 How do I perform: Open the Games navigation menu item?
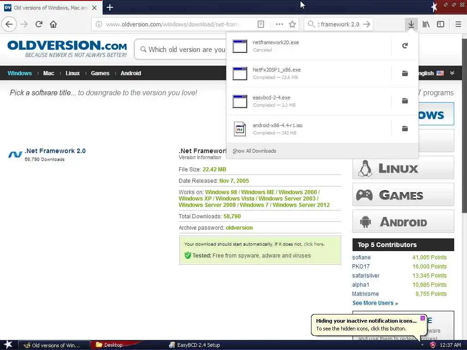(x=100, y=73)
